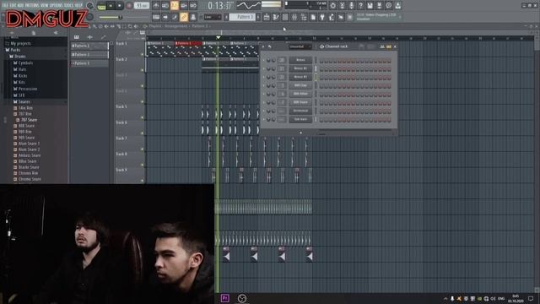Viewport: 540px width, 304px height.
Task: Open the EDIT menu
Action: pyautogui.click(x=13, y=5)
